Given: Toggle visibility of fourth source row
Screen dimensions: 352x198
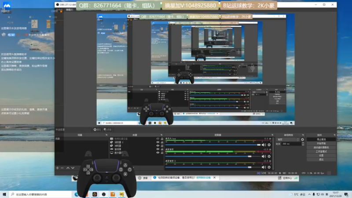Looking at the screenshot, I should 158,149.
